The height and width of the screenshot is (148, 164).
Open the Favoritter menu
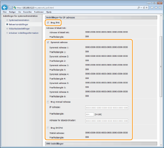pos(27,12)
